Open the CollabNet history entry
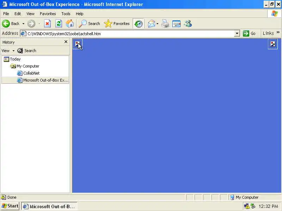Viewport: 282px width, 211px height. [28, 73]
